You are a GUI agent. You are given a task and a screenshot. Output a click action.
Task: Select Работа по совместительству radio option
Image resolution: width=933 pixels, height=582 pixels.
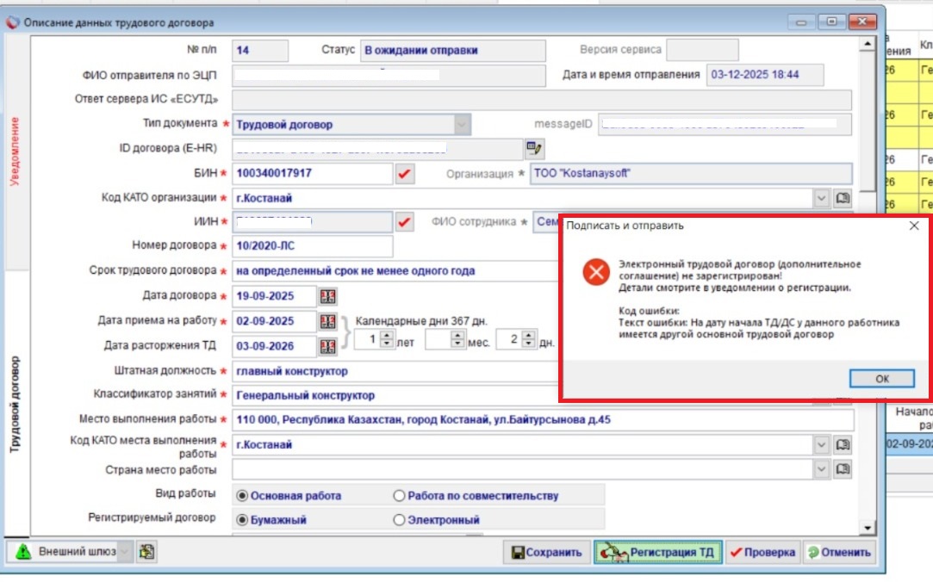coord(399,496)
